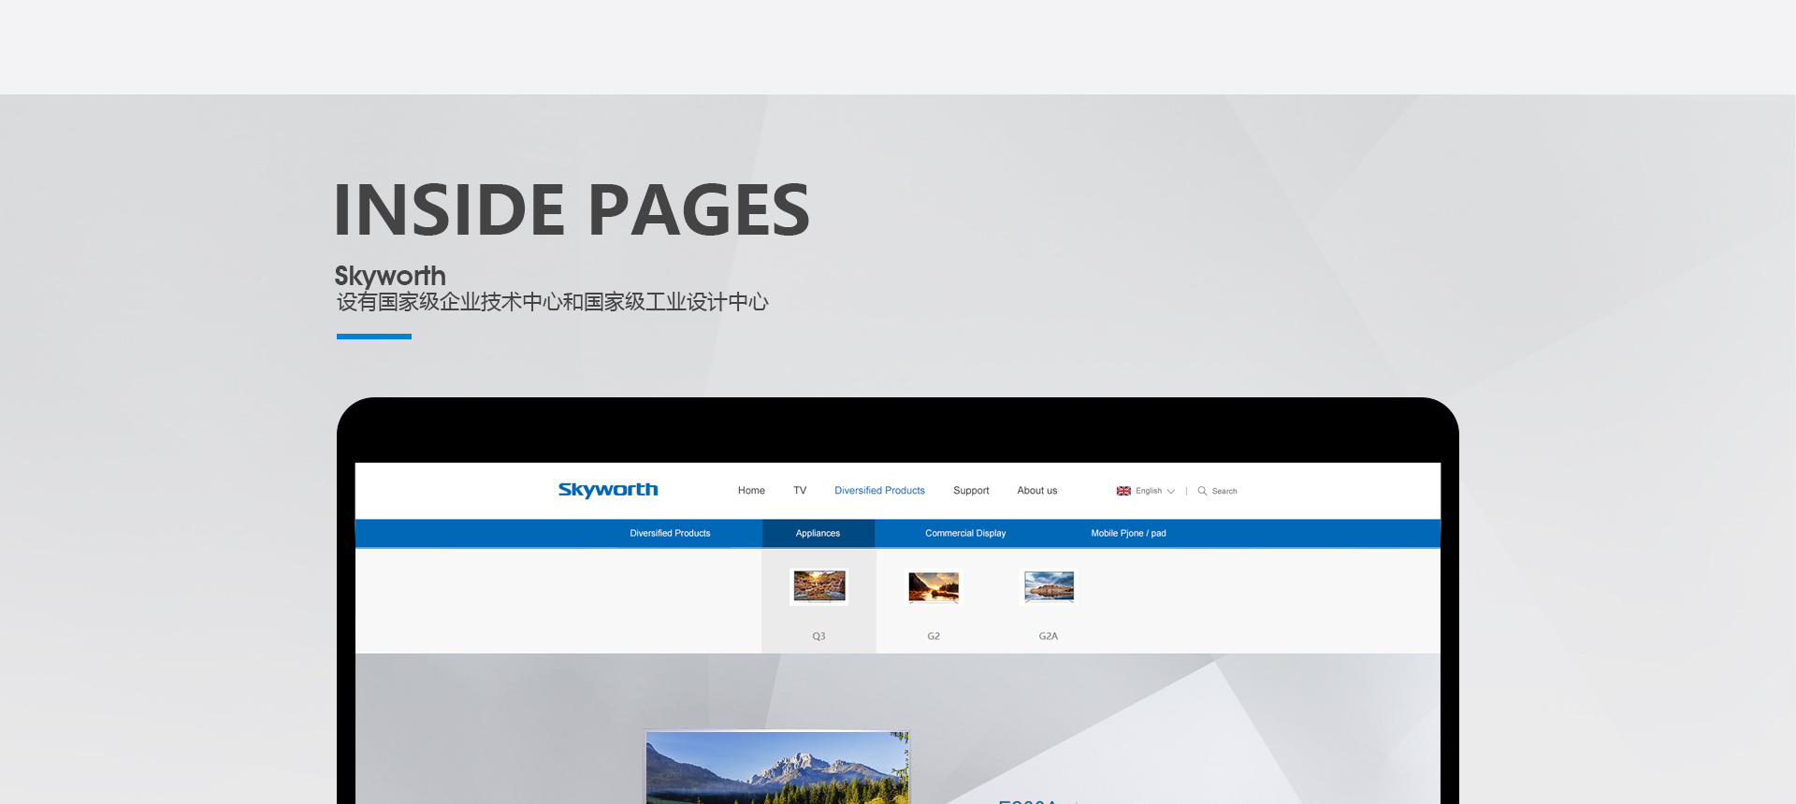Select Diversified Products in the blue sub-navigation bar

pos(670,534)
